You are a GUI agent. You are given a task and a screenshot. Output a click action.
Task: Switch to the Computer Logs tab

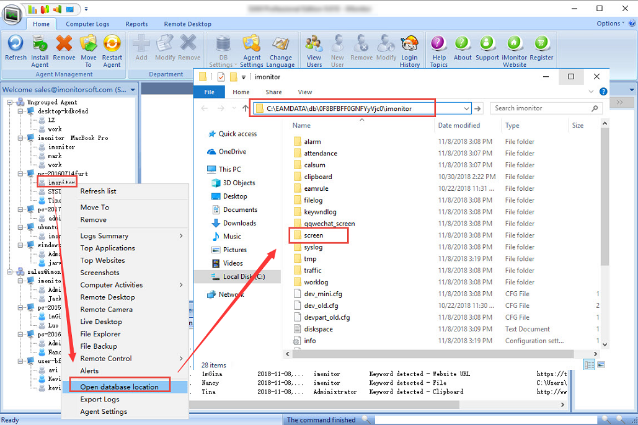87,24
